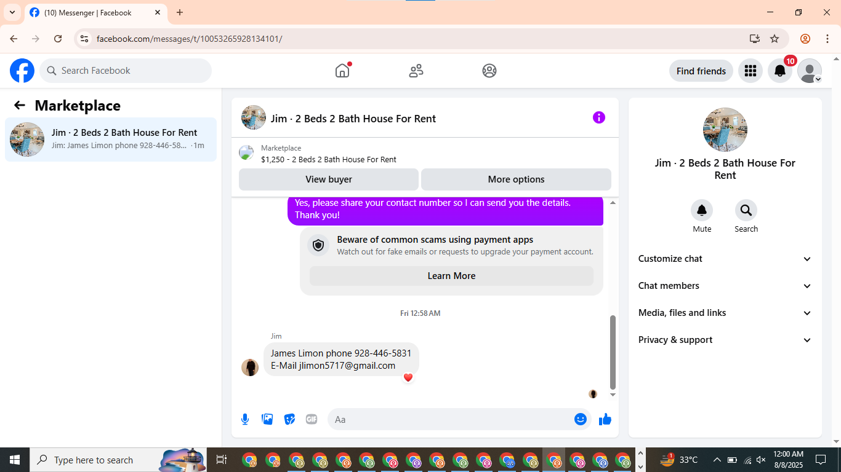Click the More options button
The width and height of the screenshot is (841, 472).
pyautogui.click(x=516, y=179)
